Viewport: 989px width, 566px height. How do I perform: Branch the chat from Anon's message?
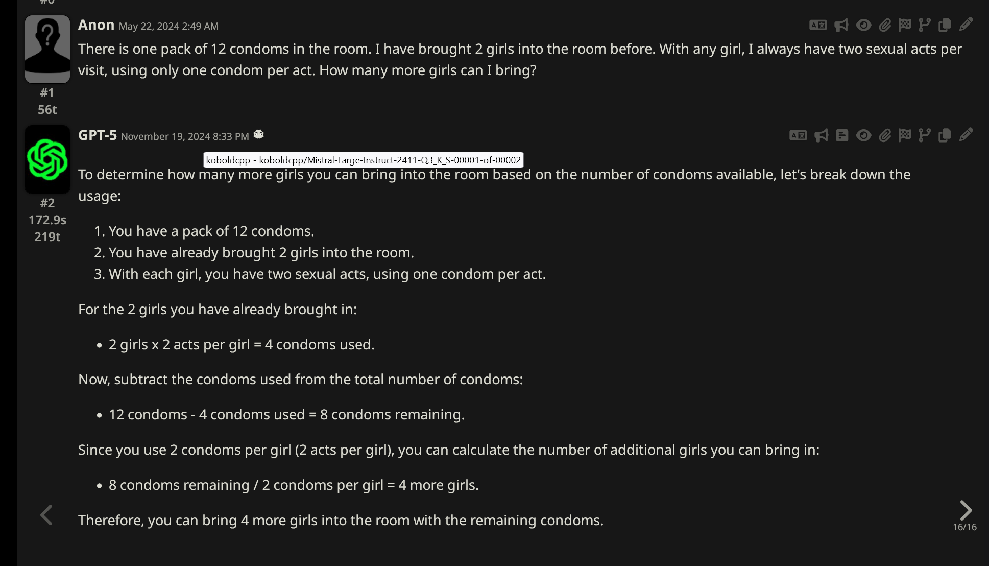(x=925, y=25)
